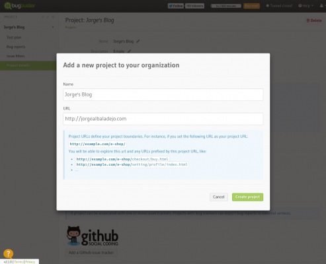
Task: Click the Tunnel closed status indicator
Action: 279,6
